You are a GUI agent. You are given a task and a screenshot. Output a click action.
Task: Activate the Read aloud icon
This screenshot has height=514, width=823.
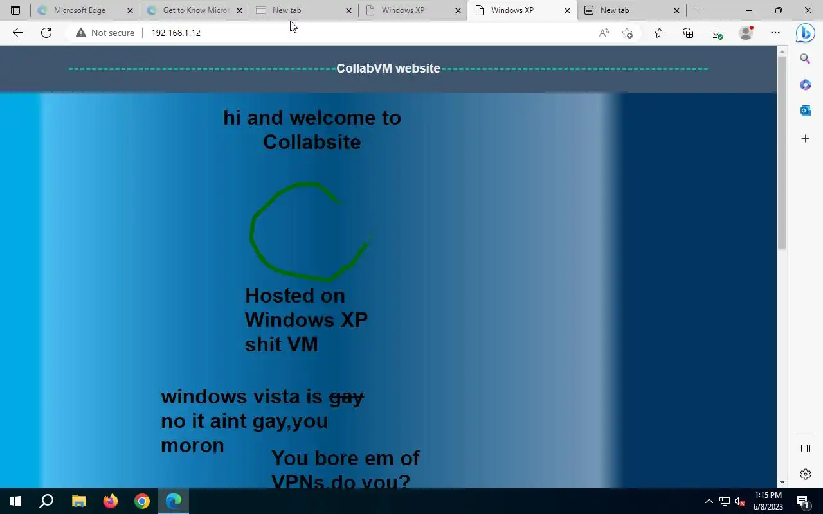[x=604, y=33]
